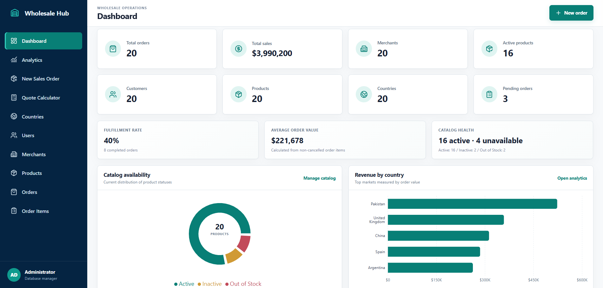Open Order Items from the sidebar
Image resolution: width=603 pixels, height=288 pixels.
(43, 211)
